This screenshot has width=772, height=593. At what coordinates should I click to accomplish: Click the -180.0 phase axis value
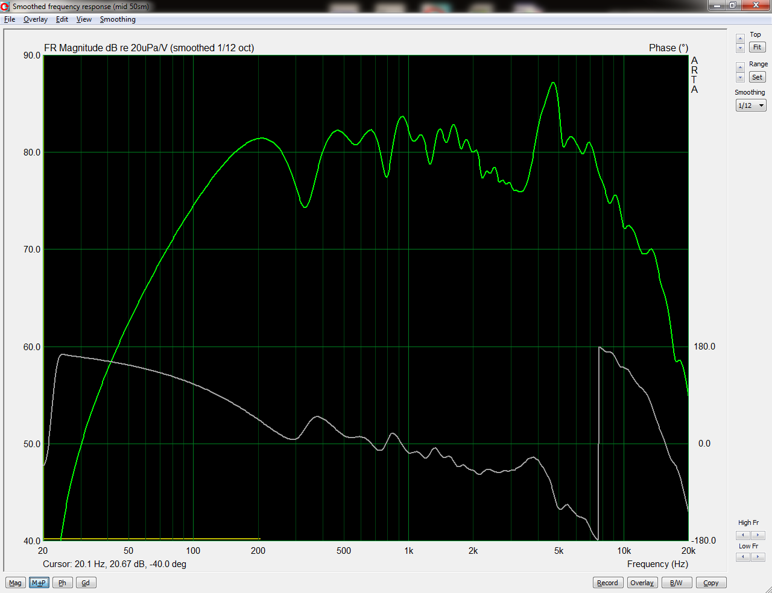point(703,541)
